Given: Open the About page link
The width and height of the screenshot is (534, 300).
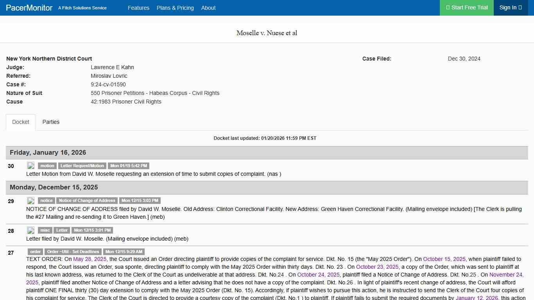Looking at the screenshot, I should point(208,8).
